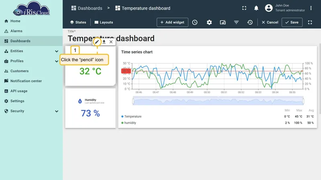Click the humidity droplet icon
This screenshot has height=180, width=321.
click(x=80, y=101)
